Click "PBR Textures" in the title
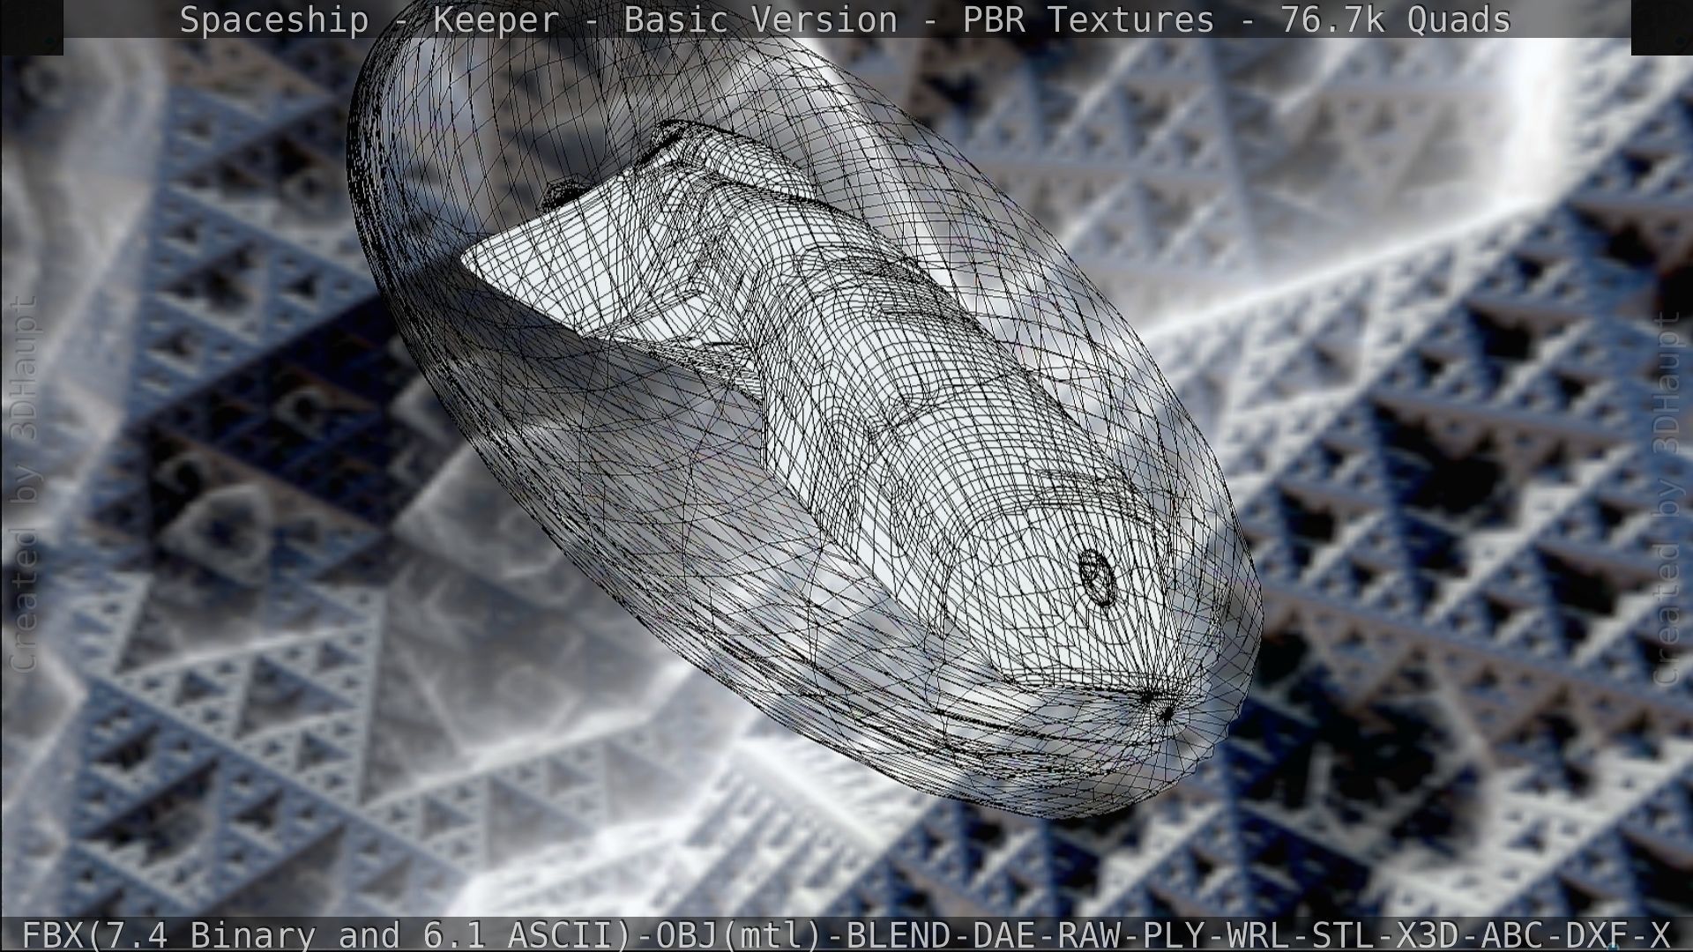1693x952 pixels. [1088, 19]
